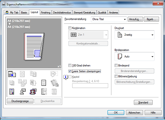Click the greyed-out single stack of pages icon

(x=12, y=83)
